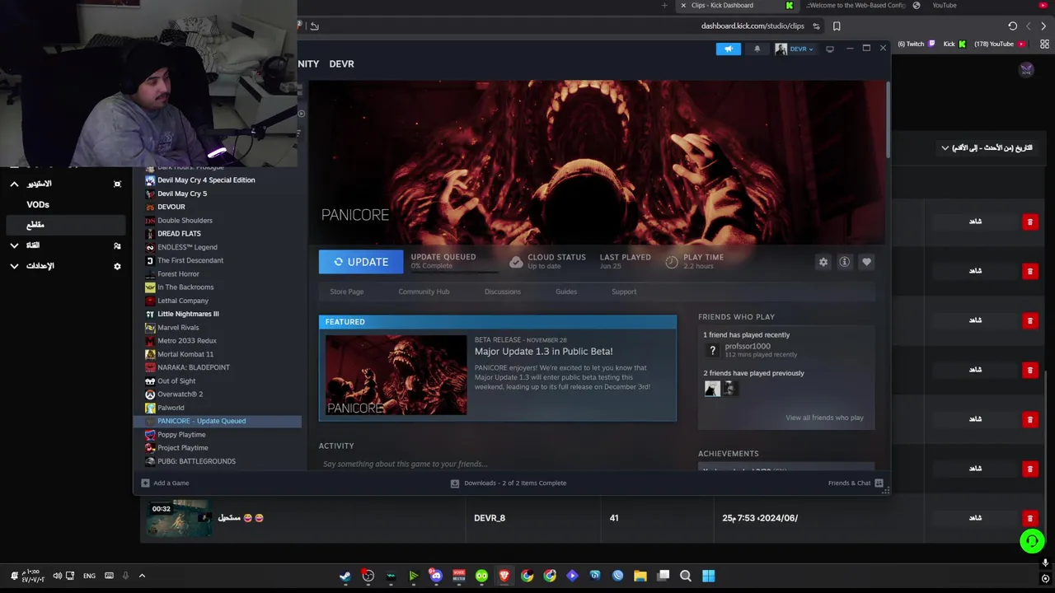Click the browser bookmark page icon
The width and height of the screenshot is (1055, 593).
pyautogui.click(x=837, y=26)
